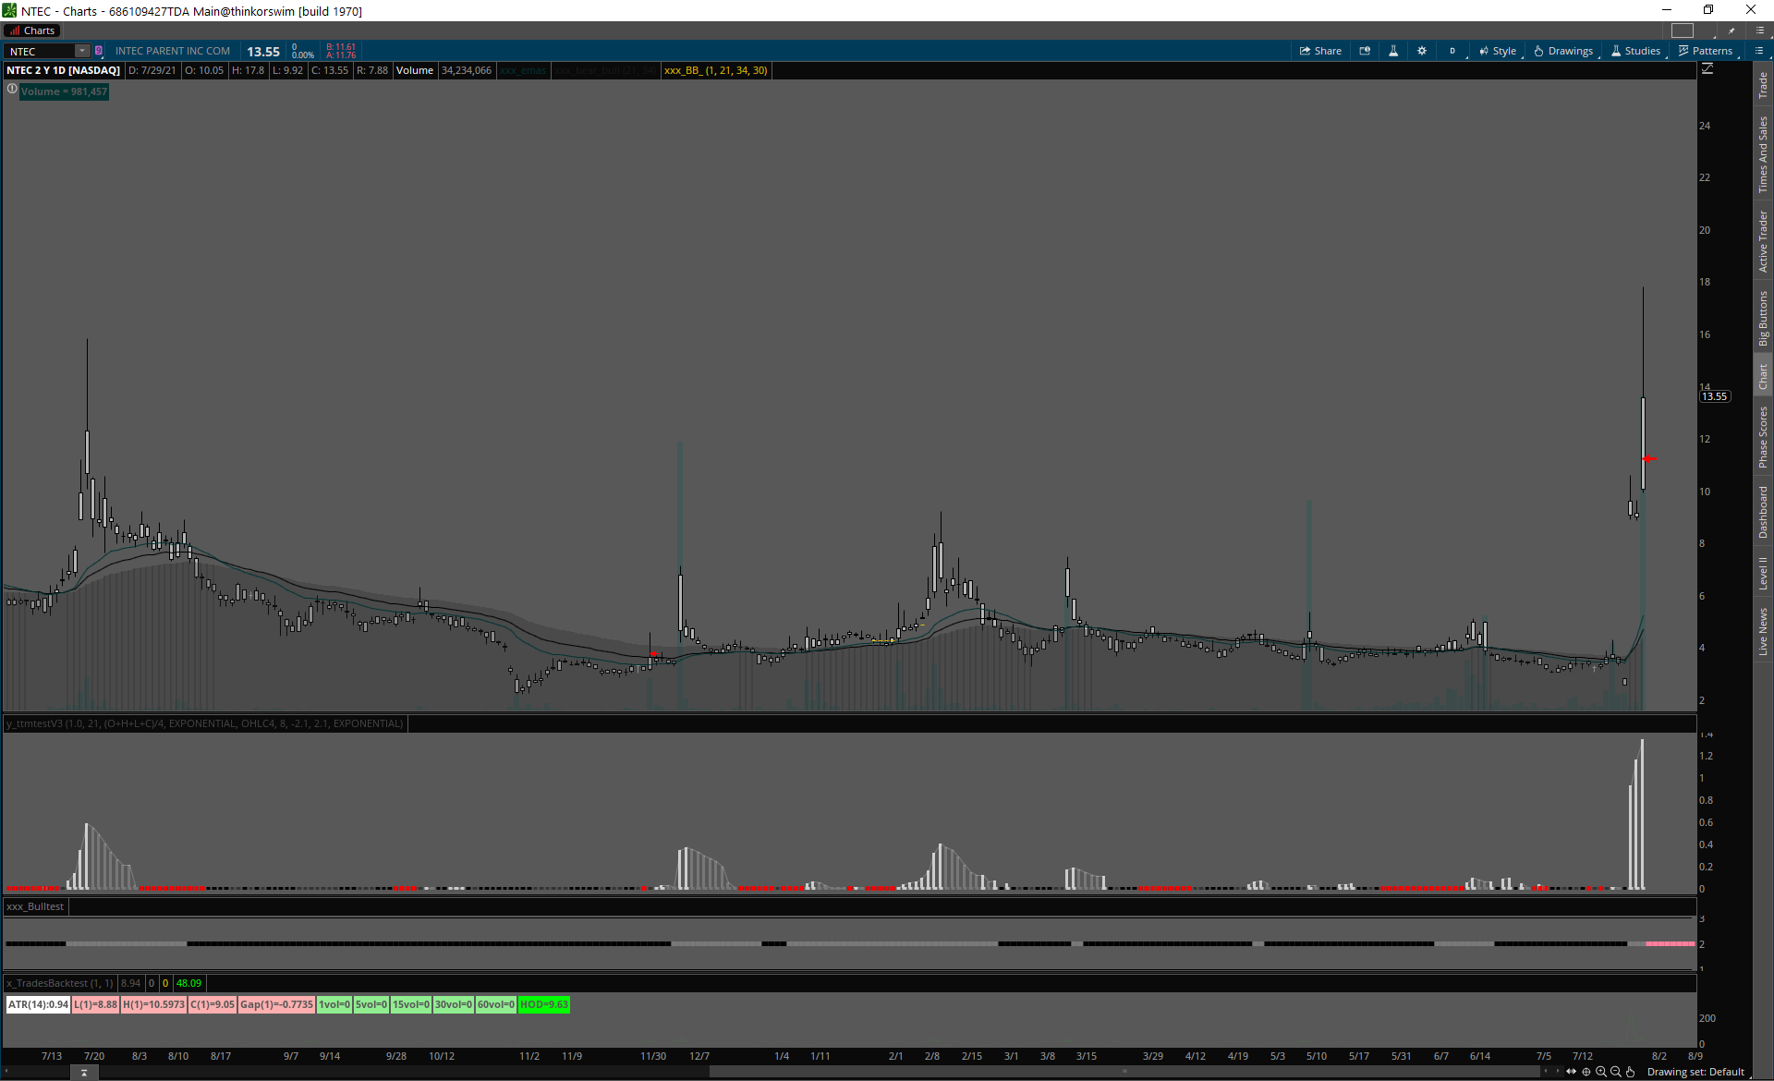The height and width of the screenshot is (1081, 1774).
Task: Toggle the symbol link clipboard icon
Action: click(99, 51)
